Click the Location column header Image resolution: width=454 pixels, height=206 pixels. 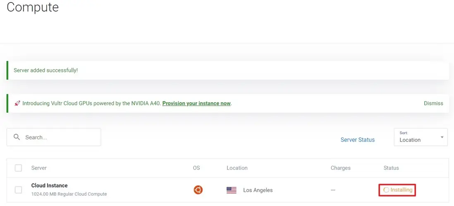coord(237,168)
